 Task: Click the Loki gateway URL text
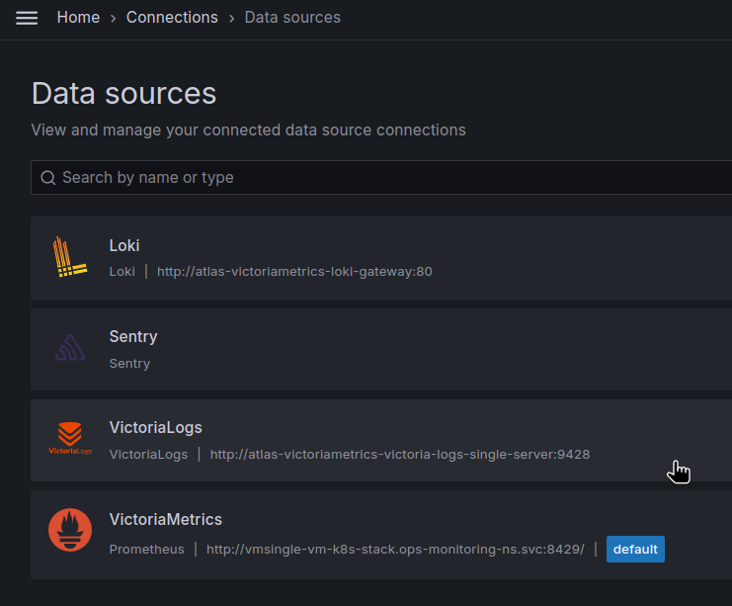point(294,272)
